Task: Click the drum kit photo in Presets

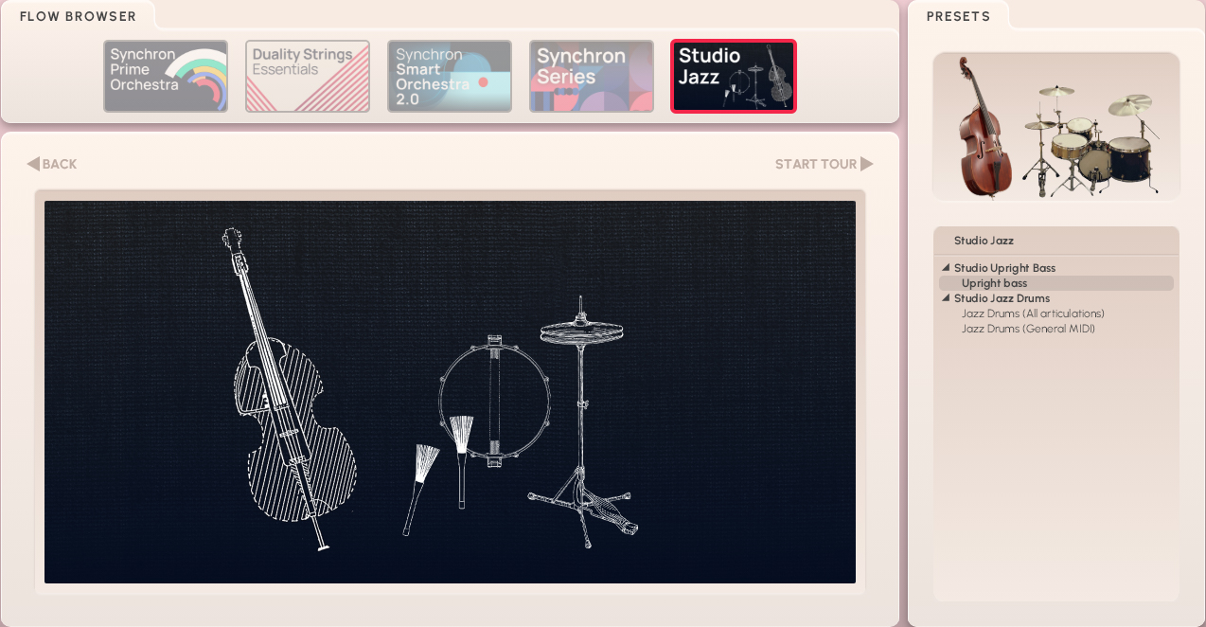Action: point(1093,139)
